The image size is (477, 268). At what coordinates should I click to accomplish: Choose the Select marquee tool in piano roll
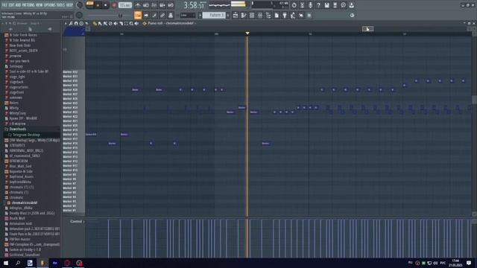[x=126, y=23]
